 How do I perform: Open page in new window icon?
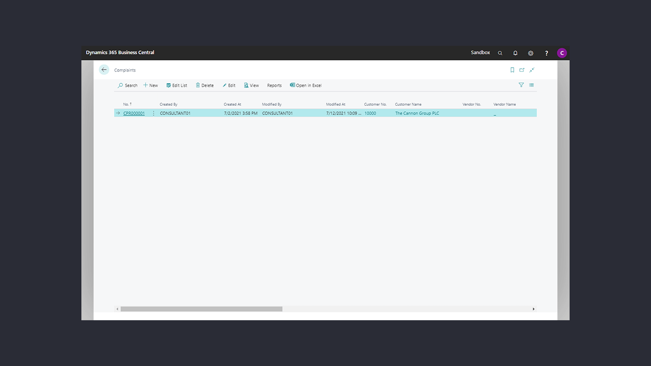point(522,70)
